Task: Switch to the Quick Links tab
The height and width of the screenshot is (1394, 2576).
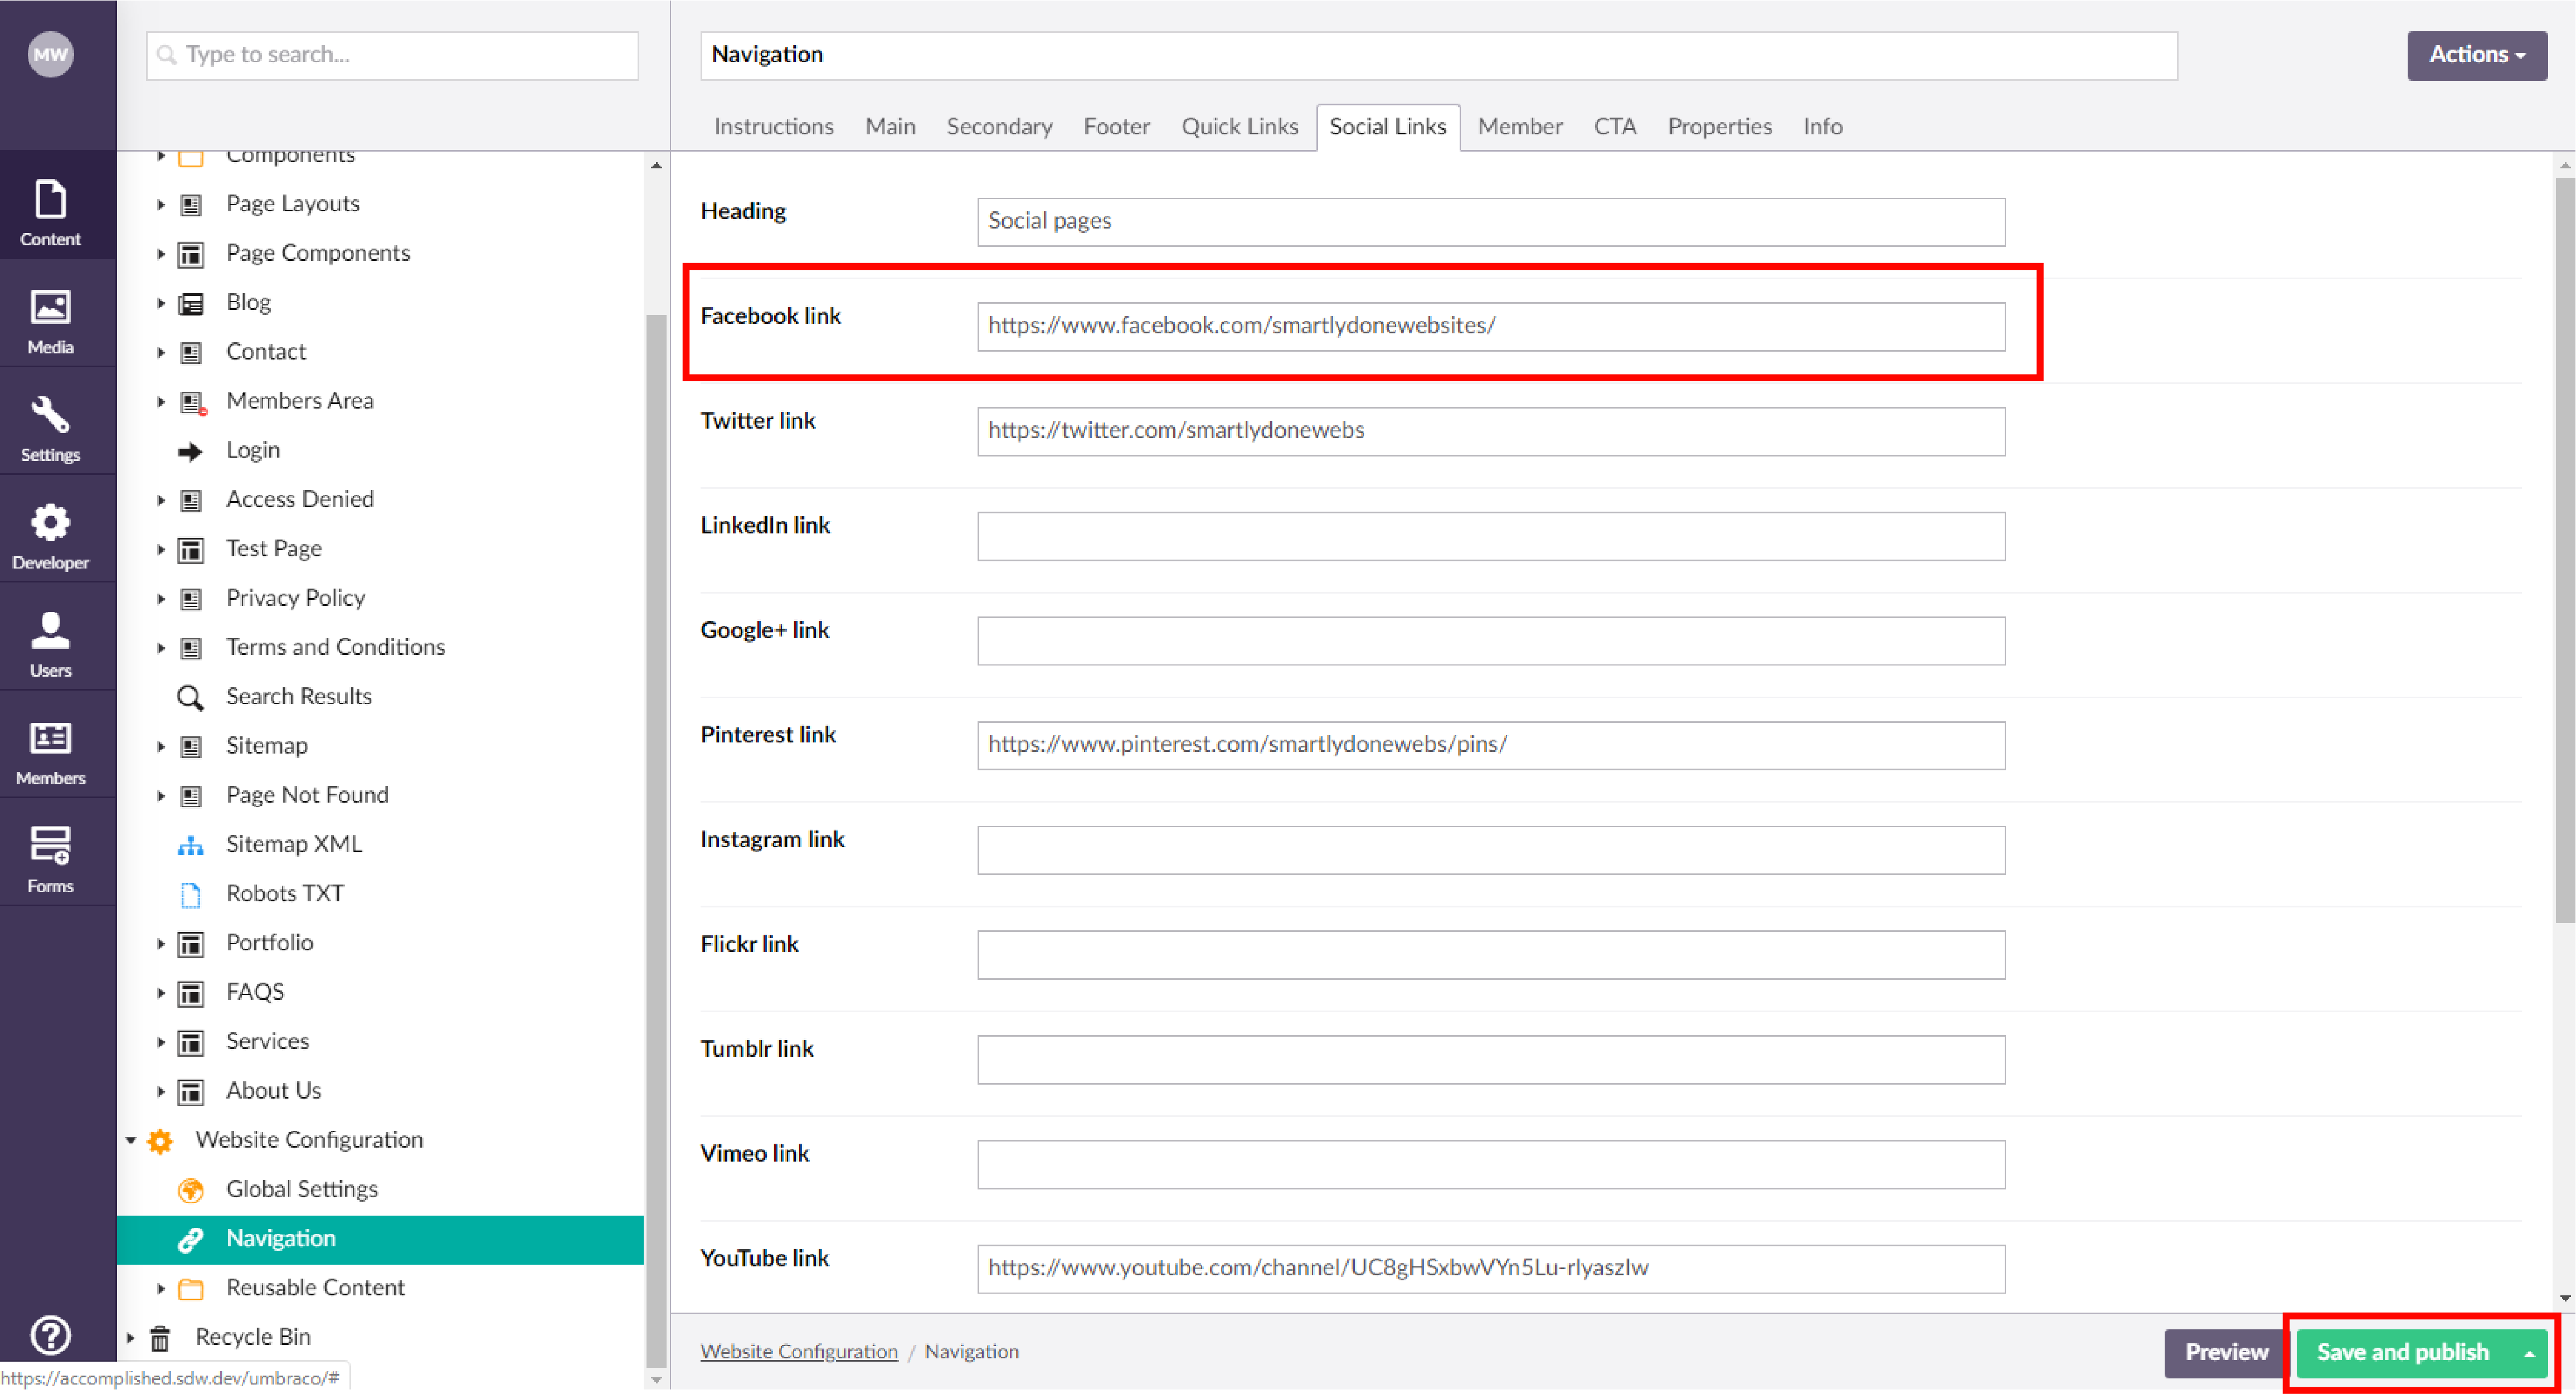Action: click(x=1239, y=127)
